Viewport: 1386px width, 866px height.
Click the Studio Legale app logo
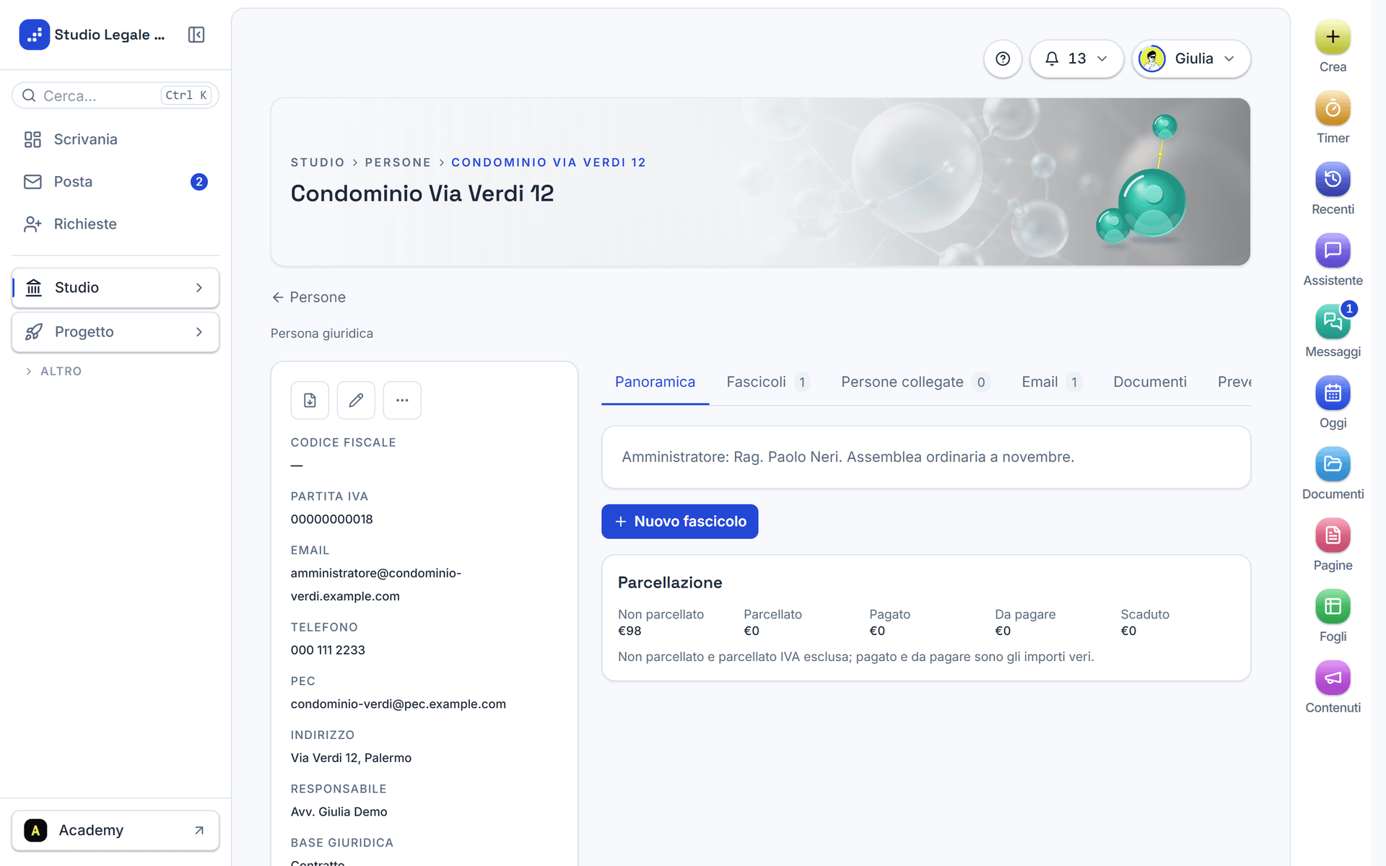pyautogui.click(x=34, y=35)
